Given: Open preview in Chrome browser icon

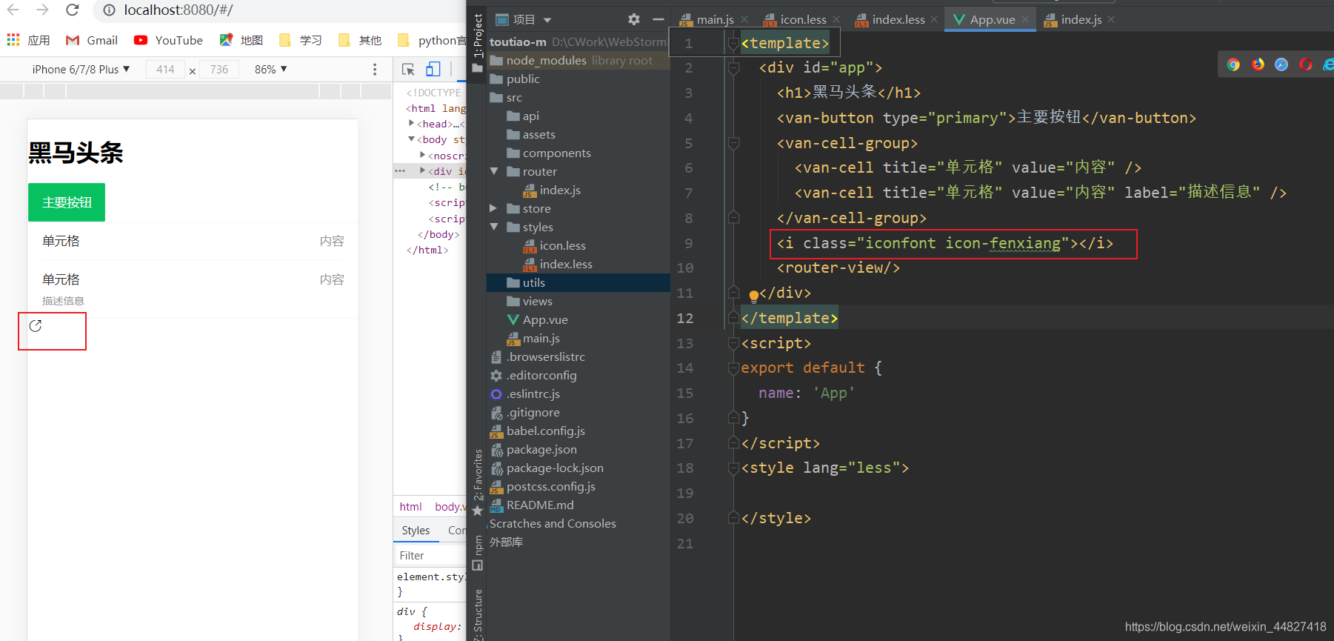Looking at the screenshot, I should [x=1233, y=64].
